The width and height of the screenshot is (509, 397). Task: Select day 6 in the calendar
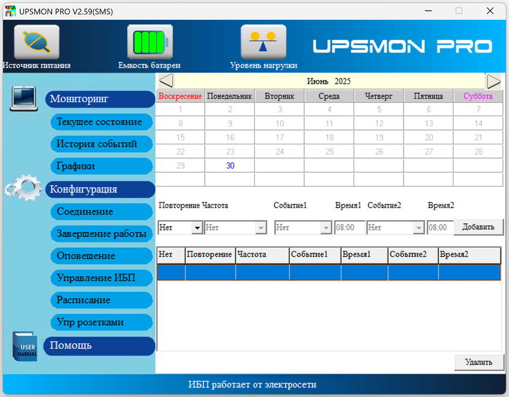coord(429,109)
